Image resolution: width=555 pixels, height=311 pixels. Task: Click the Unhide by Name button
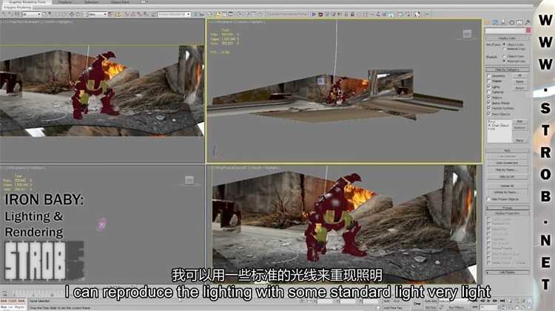tap(507, 193)
